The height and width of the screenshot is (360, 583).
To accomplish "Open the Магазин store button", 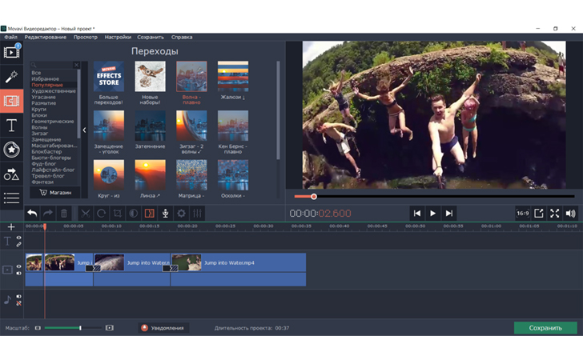I will click(55, 192).
